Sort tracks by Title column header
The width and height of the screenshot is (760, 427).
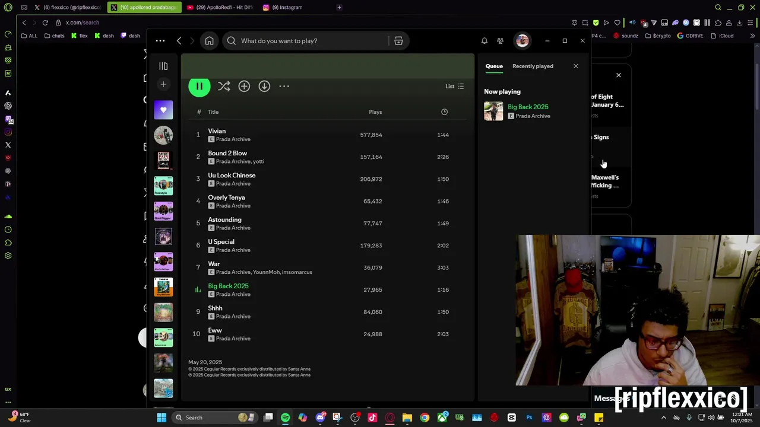[213, 112]
